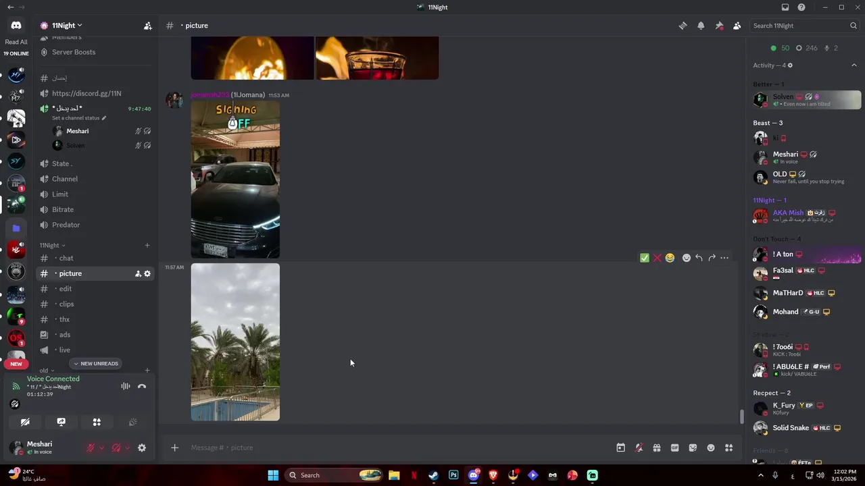
Task: Send a gift via gift icon
Action: pyautogui.click(x=656, y=448)
